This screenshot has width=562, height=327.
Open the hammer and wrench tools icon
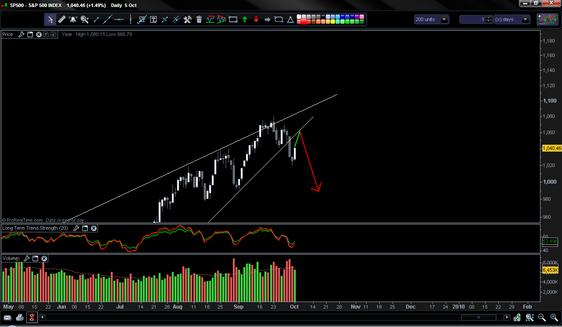point(187,19)
